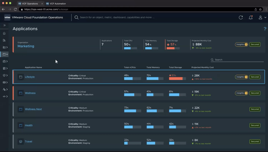Click the briefcase icon in sidebar
This screenshot has height=152, width=268.
pyautogui.click(x=4, y=61)
